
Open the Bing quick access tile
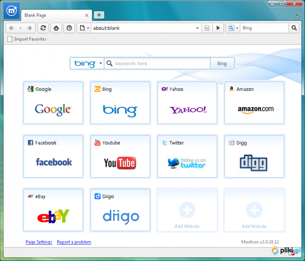tap(120, 103)
